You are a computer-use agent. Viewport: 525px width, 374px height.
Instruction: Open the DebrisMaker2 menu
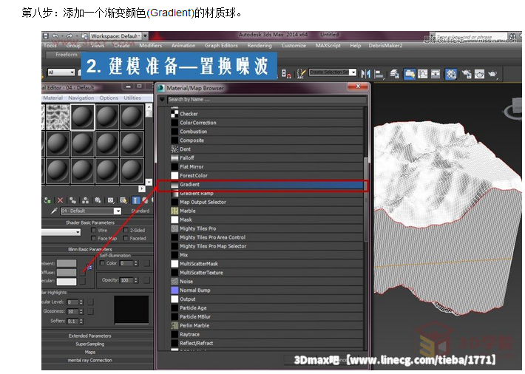(x=385, y=46)
